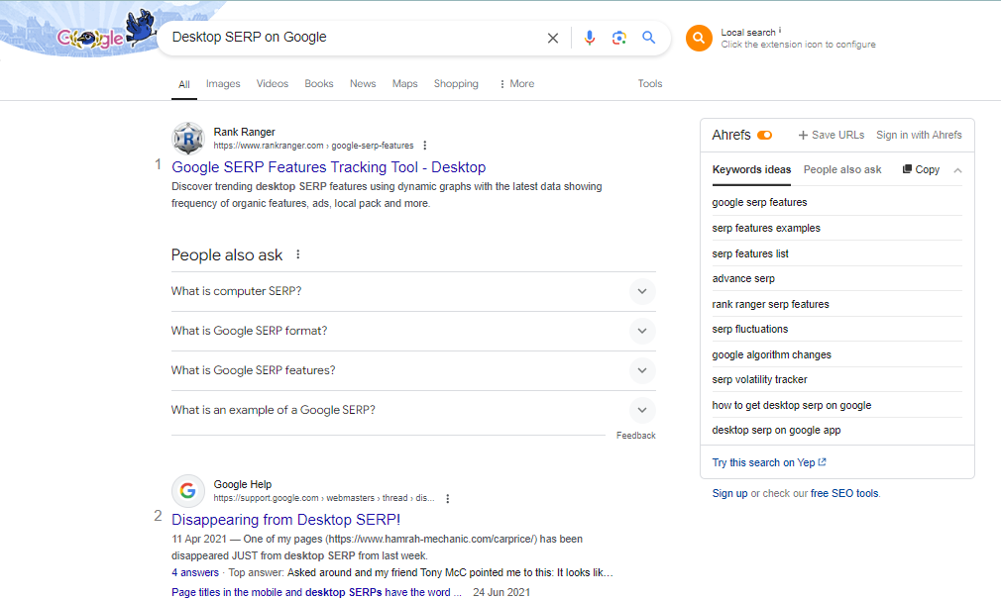The width and height of the screenshot is (1001, 600).
Task: Click Feedback under People also ask
Action: pos(636,436)
